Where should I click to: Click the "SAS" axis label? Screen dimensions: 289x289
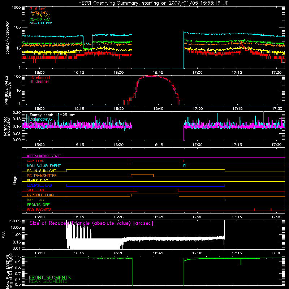point(4,234)
